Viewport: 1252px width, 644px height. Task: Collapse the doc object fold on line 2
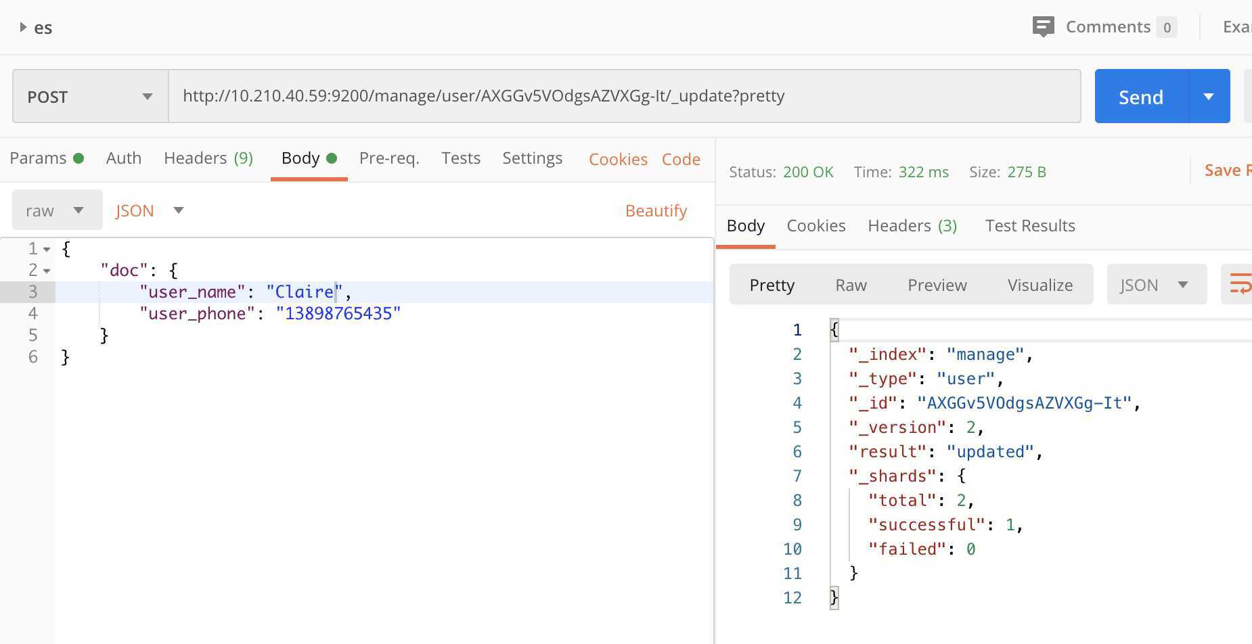(x=47, y=271)
